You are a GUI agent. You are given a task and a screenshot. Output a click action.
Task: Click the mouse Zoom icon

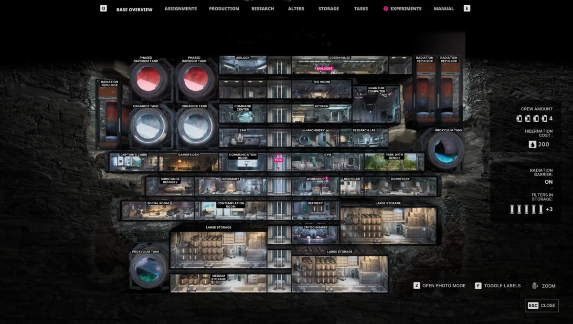pos(535,285)
